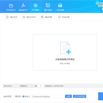Screen dimensions: 103x103
Task: Switch to the 文件压缩 tab
Action: [x=60, y=7]
